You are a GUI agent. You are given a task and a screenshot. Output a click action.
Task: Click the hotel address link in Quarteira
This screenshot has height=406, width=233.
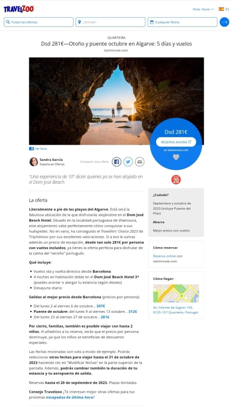click(176, 310)
